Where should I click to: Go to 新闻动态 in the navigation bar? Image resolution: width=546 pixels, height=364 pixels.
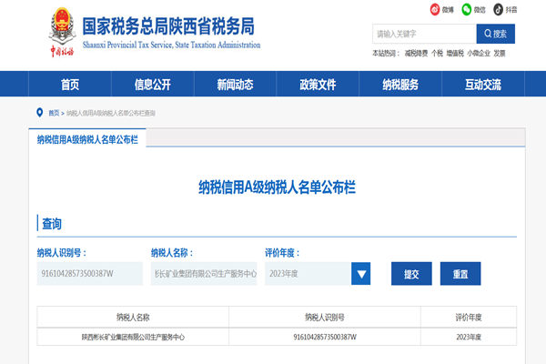pyautogui.click(x=235, y=85)
